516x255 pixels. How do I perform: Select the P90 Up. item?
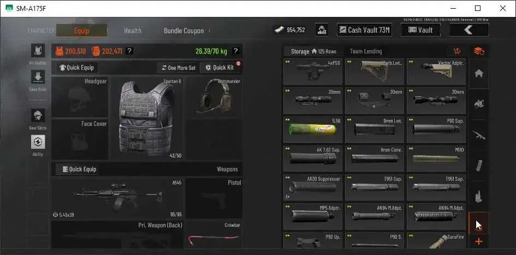click(313, 240)
